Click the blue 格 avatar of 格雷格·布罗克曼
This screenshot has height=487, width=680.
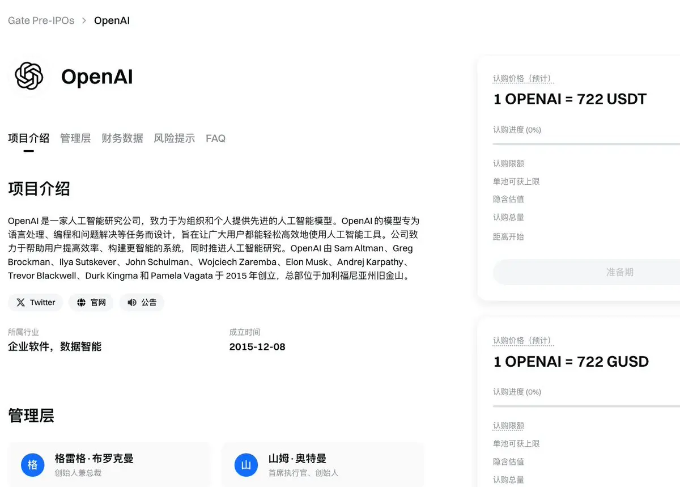(33, 465)
